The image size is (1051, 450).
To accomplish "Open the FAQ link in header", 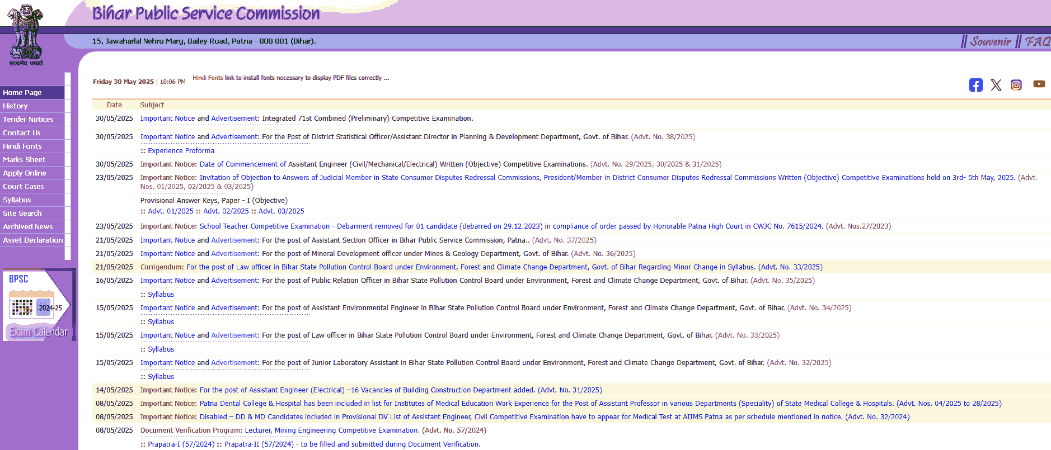I will coord(1038,42).
